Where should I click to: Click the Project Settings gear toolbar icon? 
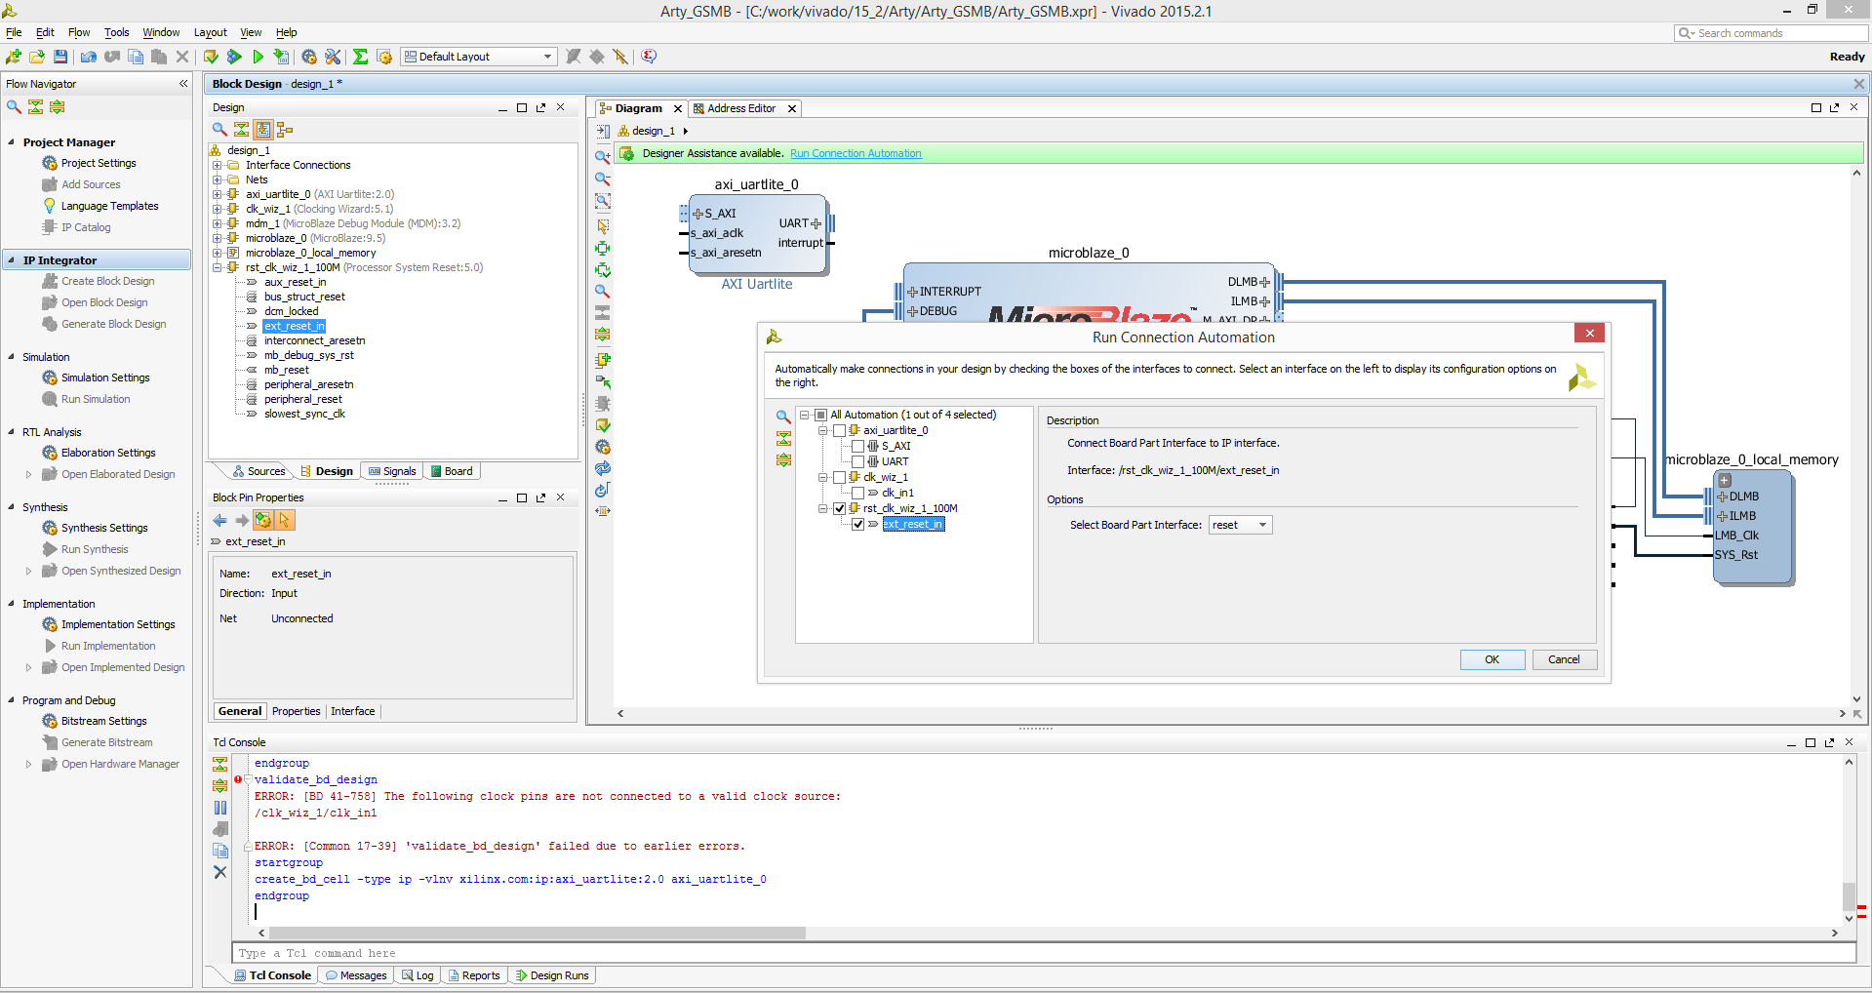(x=309, y=57)
